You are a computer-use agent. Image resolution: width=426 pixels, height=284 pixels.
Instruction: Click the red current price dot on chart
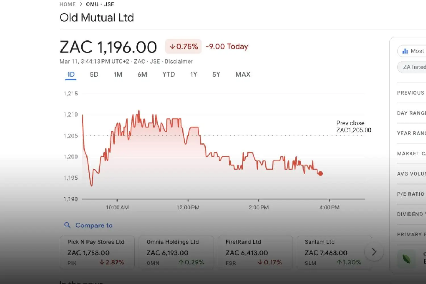pos(320,174)
